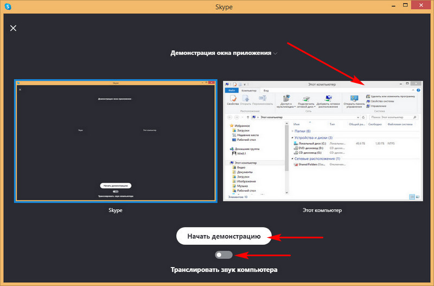434x286 pixels.
Task: Click the Начать демонстрацию button
Action: coord(224,236)
